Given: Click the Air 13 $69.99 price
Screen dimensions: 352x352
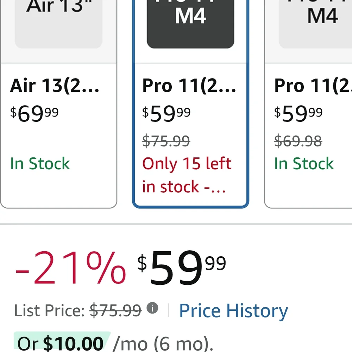Looking at the screenshot, I should 34,114.
